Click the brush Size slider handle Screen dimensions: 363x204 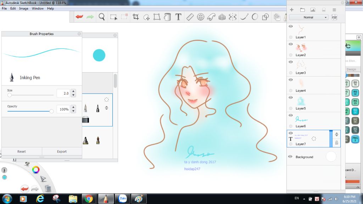point(10,95)
